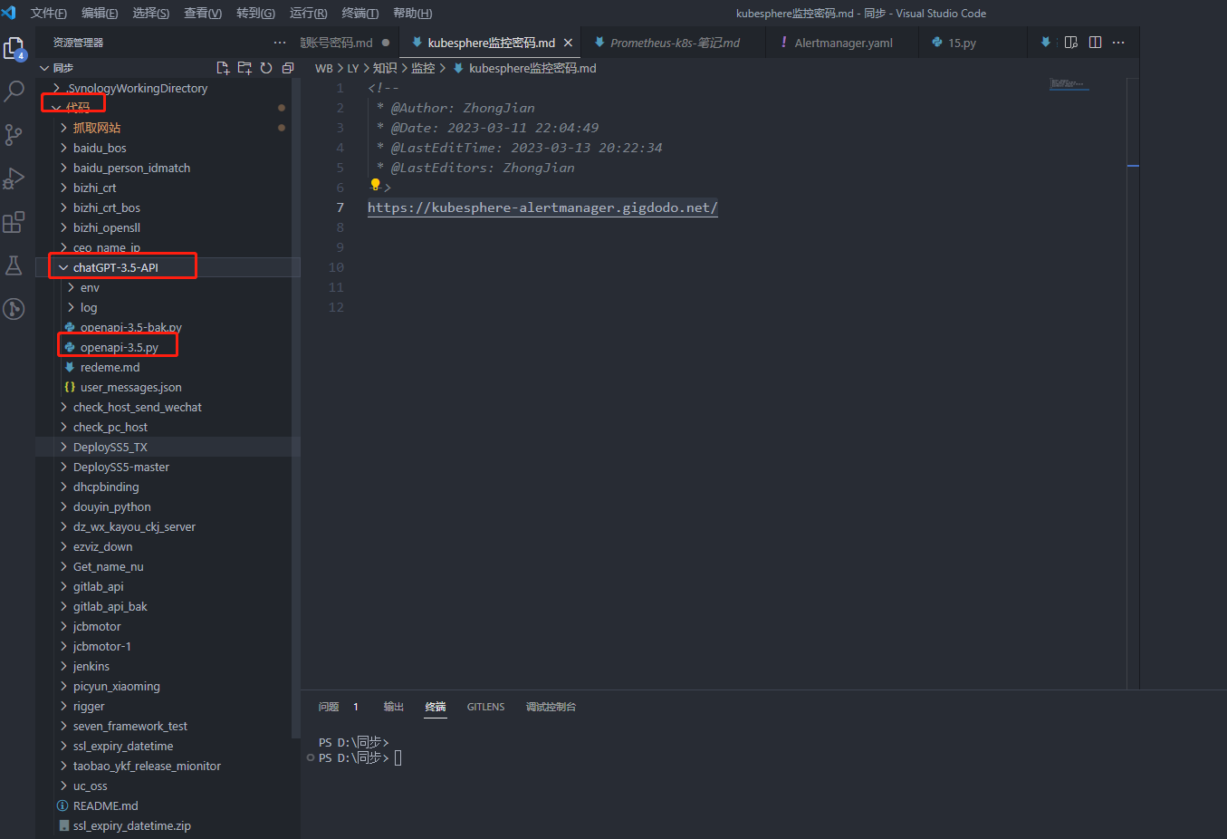Switch to the GITLENS panel tab
The width and height of the screenshot is (1227, 839).
pyautogui.click(x=485, y=707)
